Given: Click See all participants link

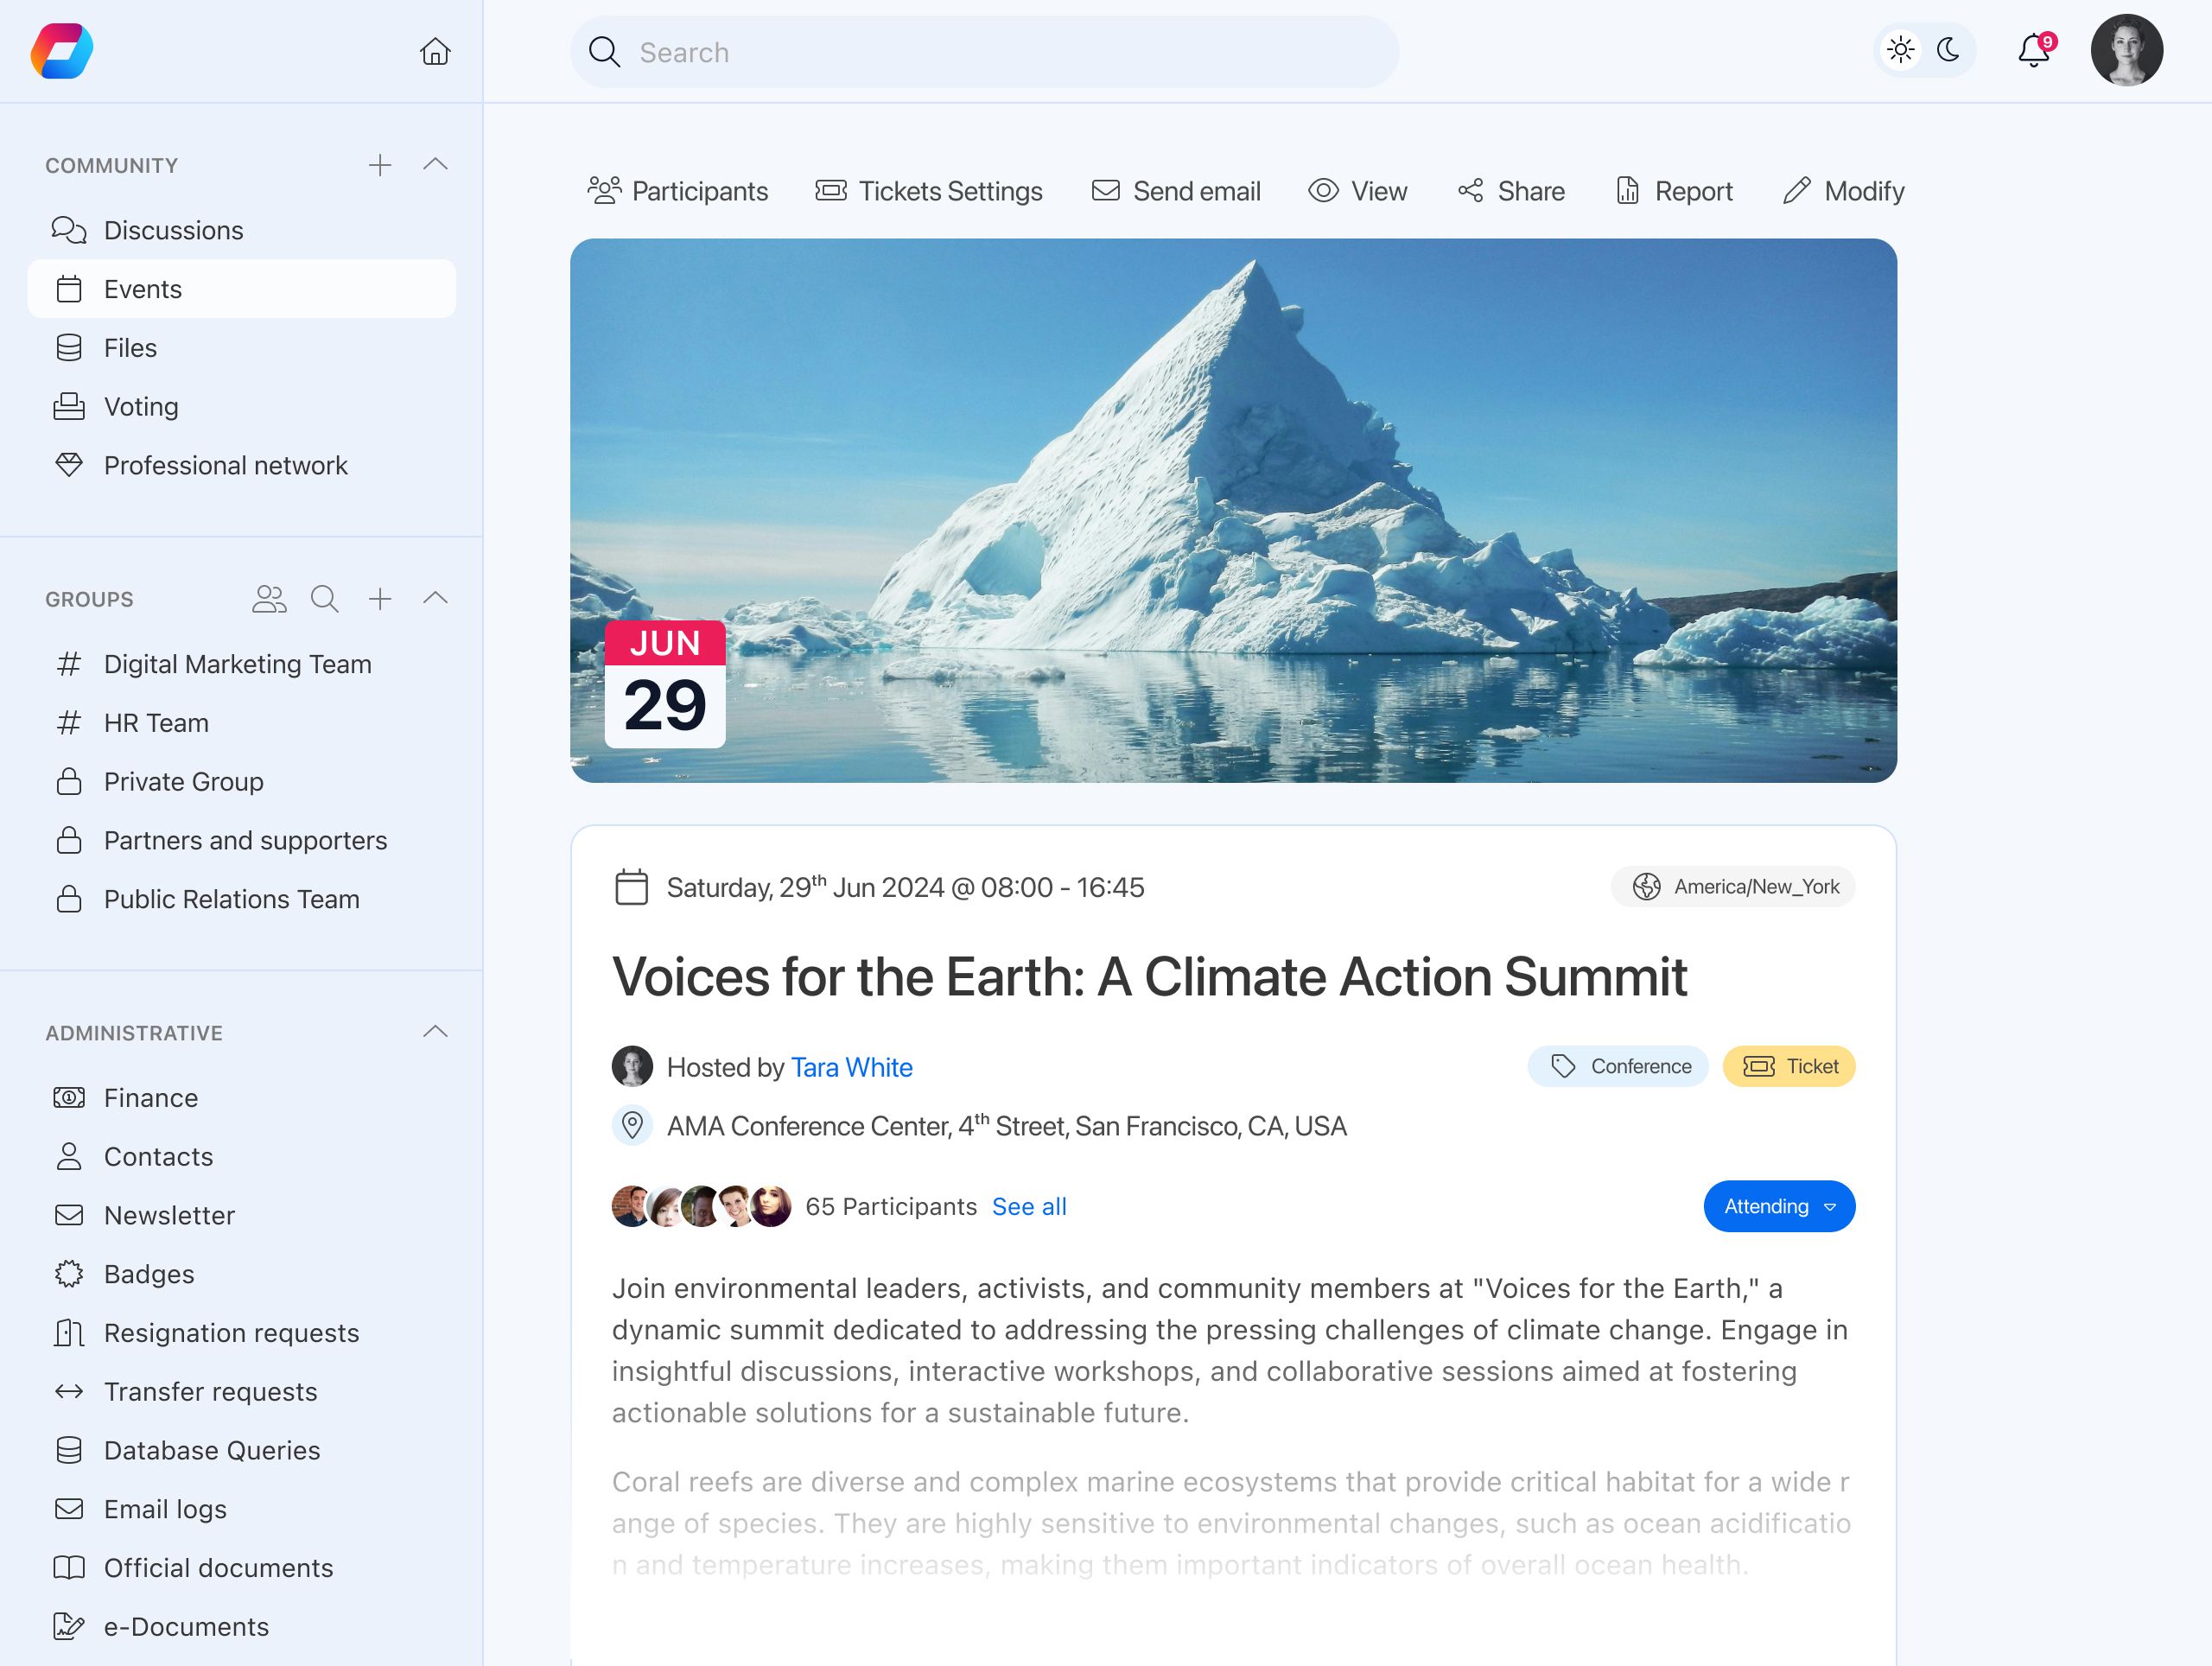Looking at the screenshot, I should click(x=1029, y=1206).
